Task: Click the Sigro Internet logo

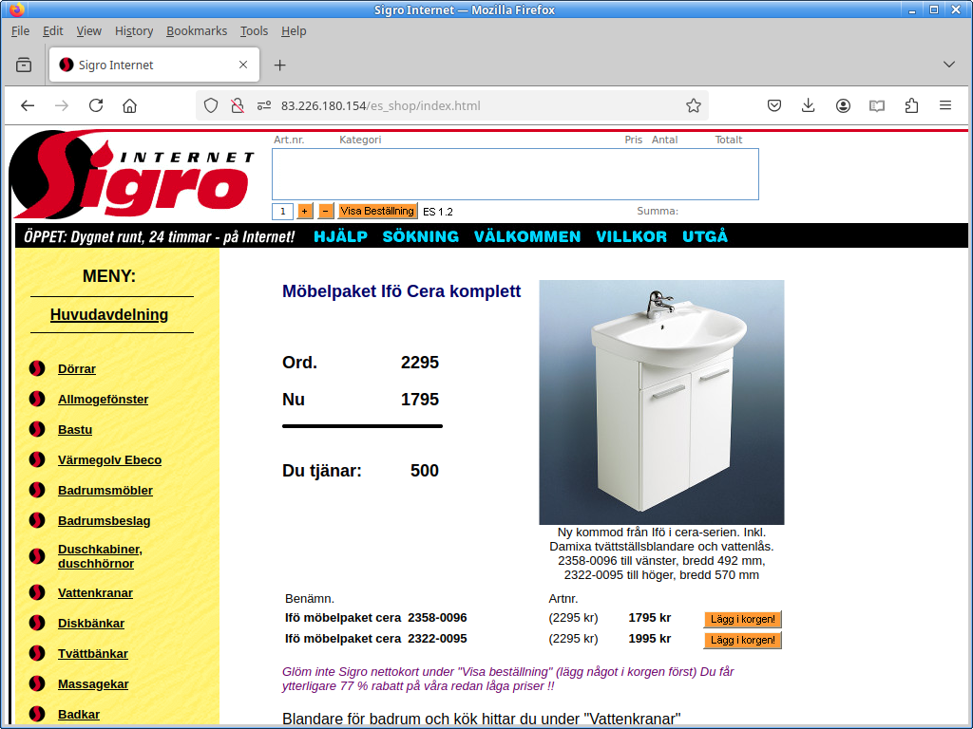Action: point(132,175)
